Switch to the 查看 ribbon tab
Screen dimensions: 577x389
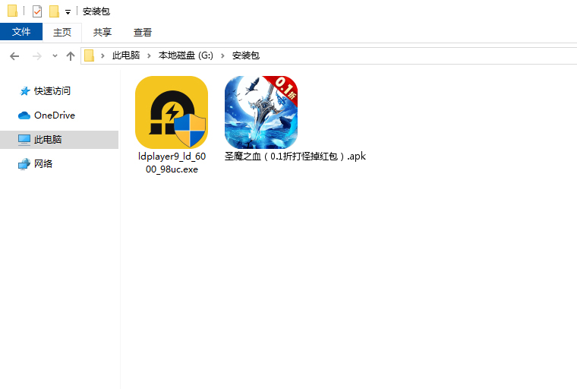coord(143,32)
